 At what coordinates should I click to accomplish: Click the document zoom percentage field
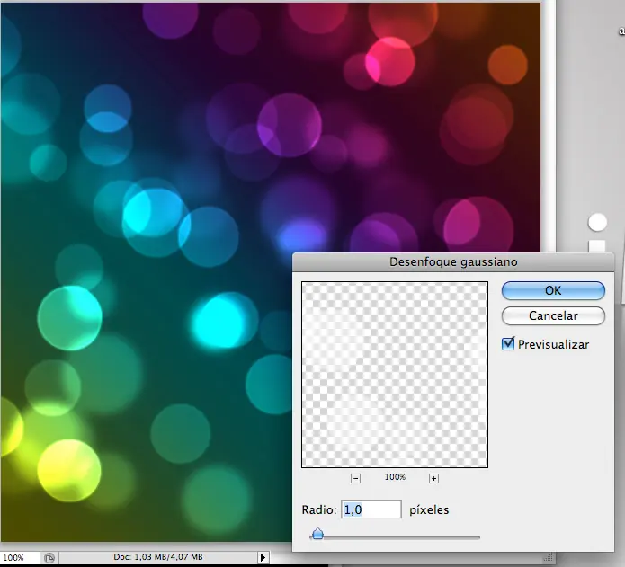[x=18, y=557]
